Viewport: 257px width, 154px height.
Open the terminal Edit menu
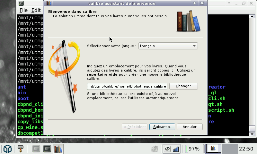[x=36, y=10]
